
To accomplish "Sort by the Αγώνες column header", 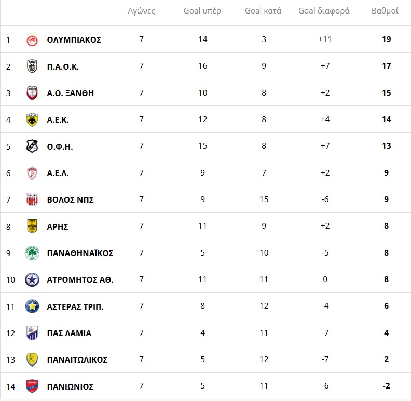I will [141, 11].
